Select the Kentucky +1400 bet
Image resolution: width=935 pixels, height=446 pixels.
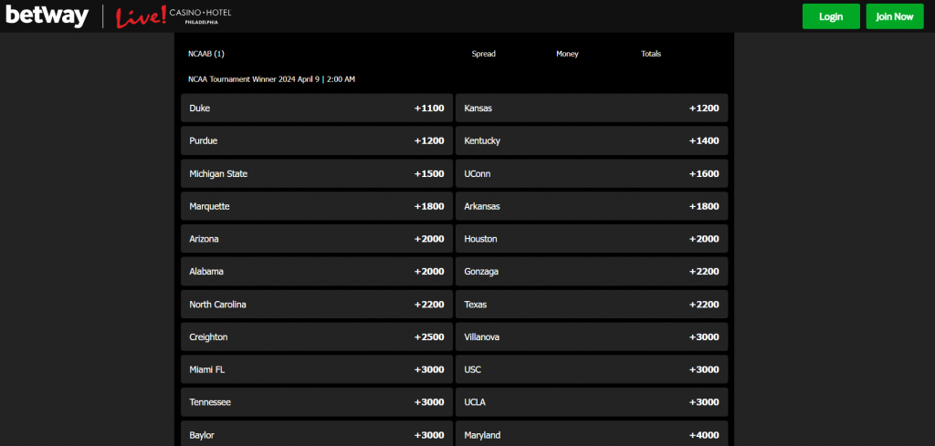592,141
